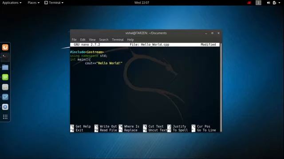This screenshot has width=284, height=159.
Task: Open the Places menu
Action: click(34, 3)
